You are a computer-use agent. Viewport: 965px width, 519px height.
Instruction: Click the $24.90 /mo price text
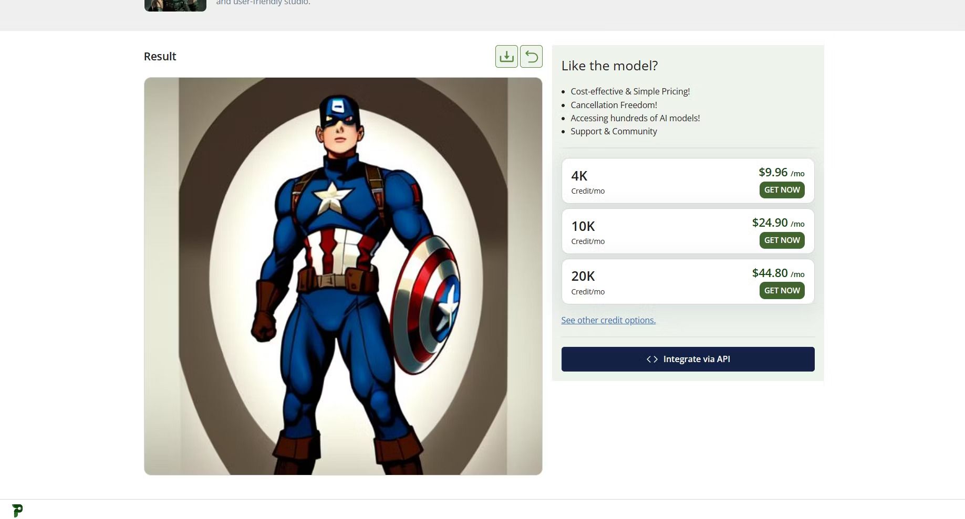click(x=778, y=223)
